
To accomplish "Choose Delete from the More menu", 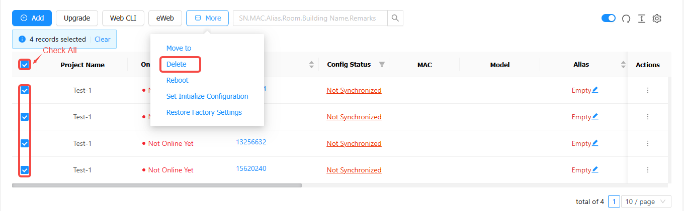I will pos(176,64).
